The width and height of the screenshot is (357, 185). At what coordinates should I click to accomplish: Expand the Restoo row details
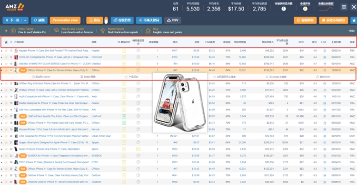pyautogui.click(x=1, y=103)
